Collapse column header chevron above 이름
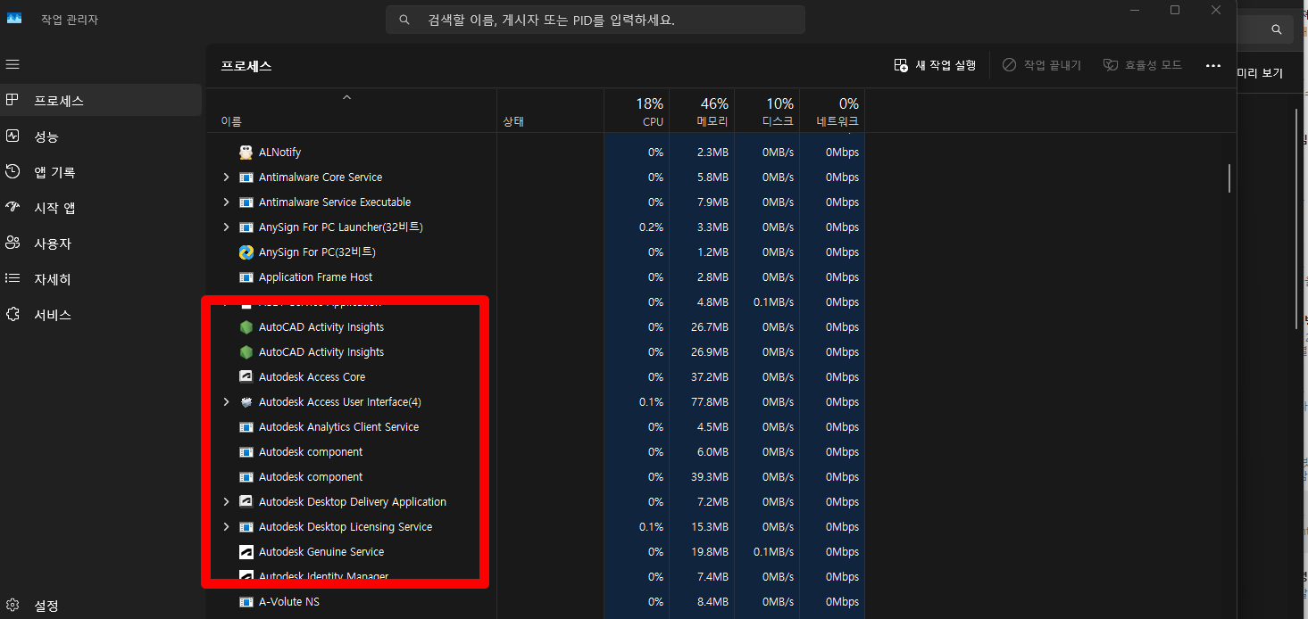1308x619 pixels. click(x=347, y=96)
